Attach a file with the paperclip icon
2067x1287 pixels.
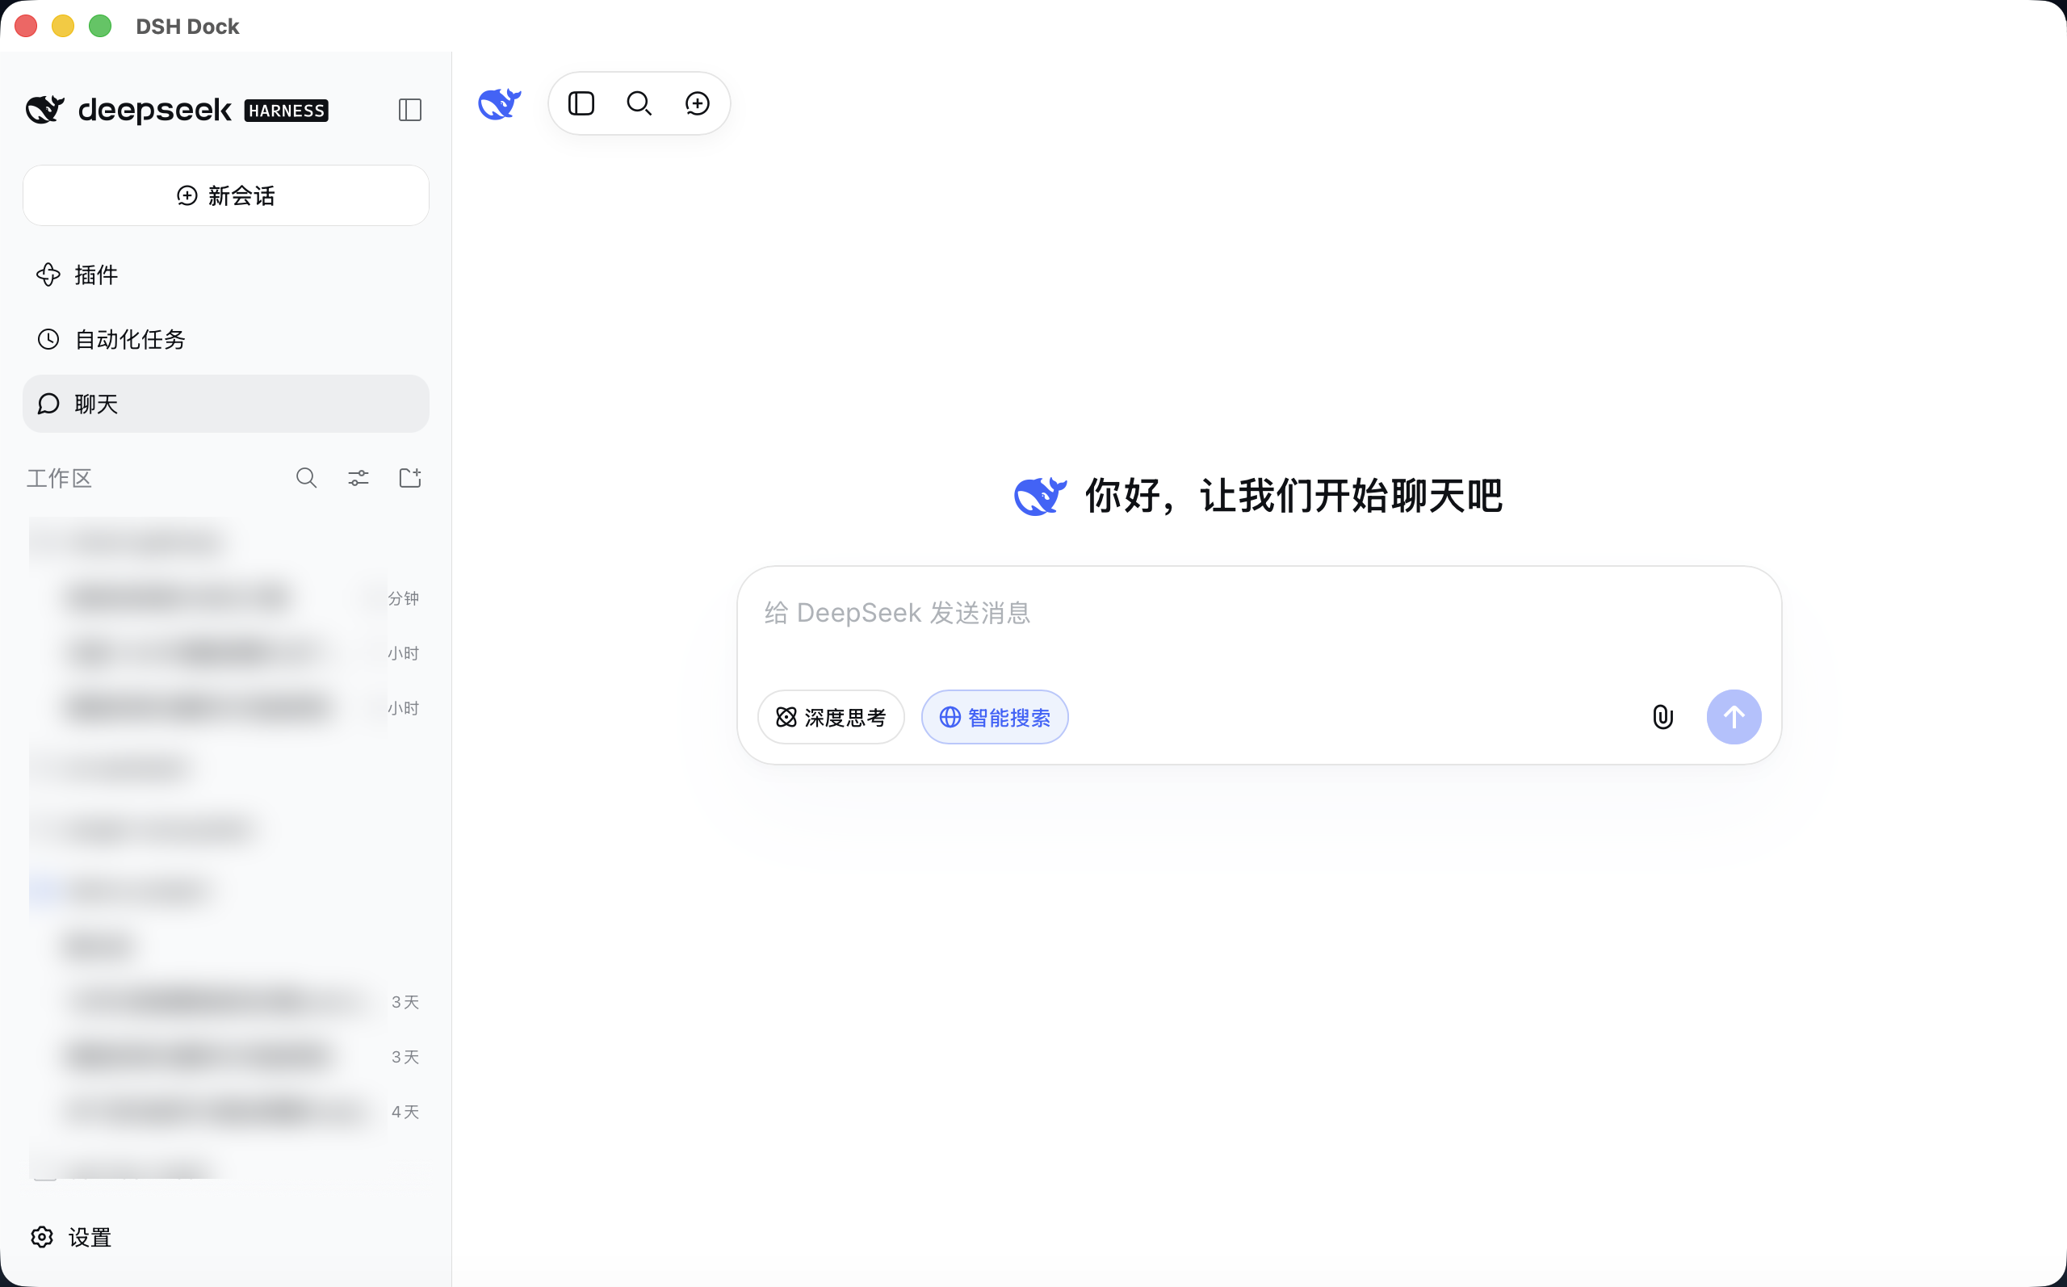tap(1662, 718)
